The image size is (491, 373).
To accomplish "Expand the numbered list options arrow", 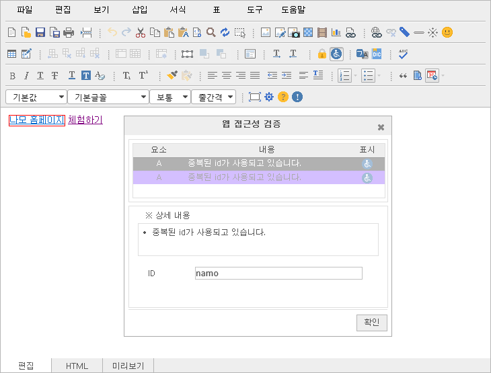I will [x=355, y=75].
